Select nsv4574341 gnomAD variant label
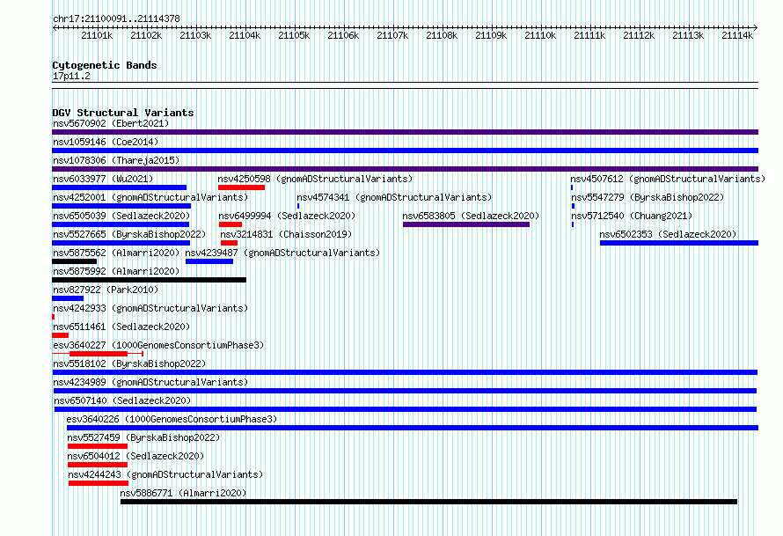783x536 pixels. click(394, 197)
